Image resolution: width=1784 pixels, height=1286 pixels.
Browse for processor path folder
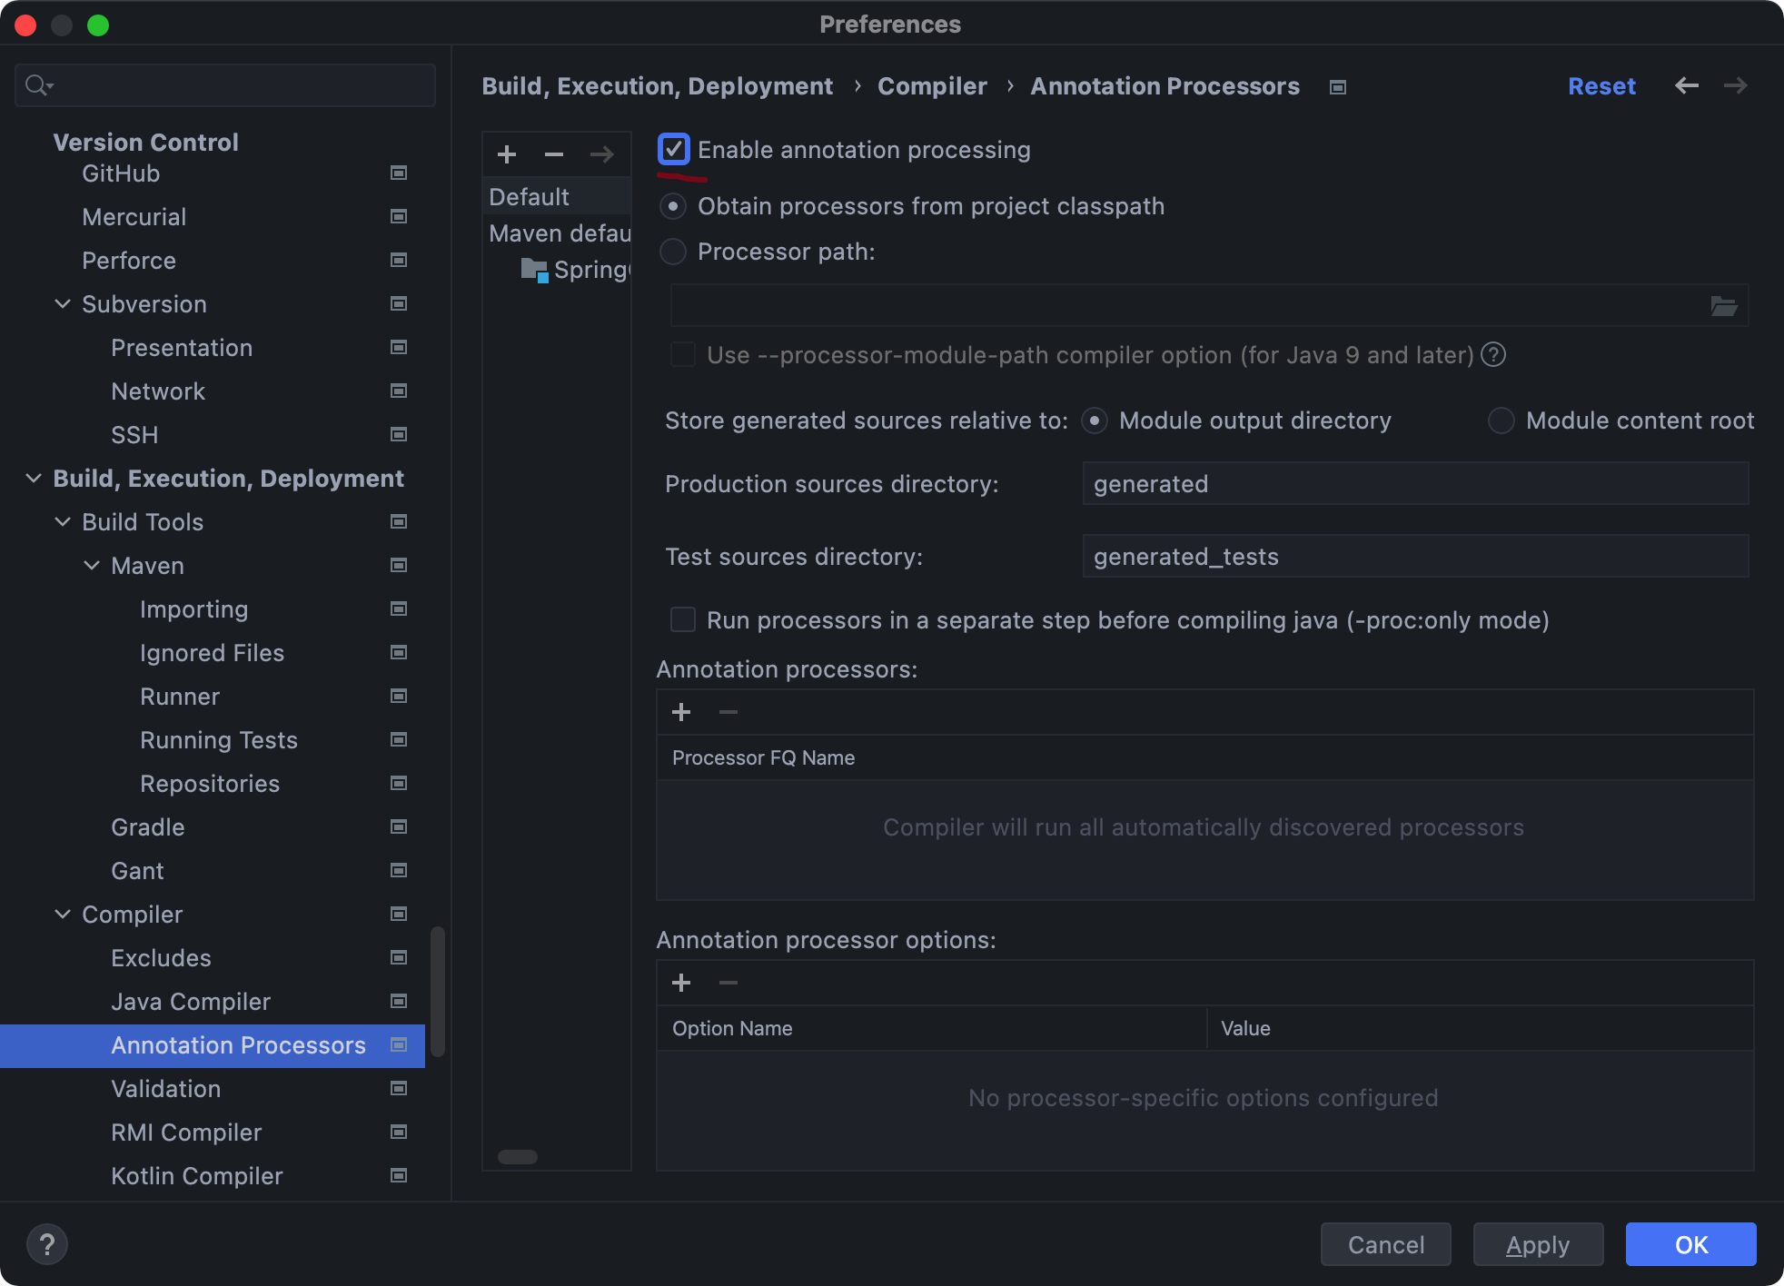(1723, 306)
